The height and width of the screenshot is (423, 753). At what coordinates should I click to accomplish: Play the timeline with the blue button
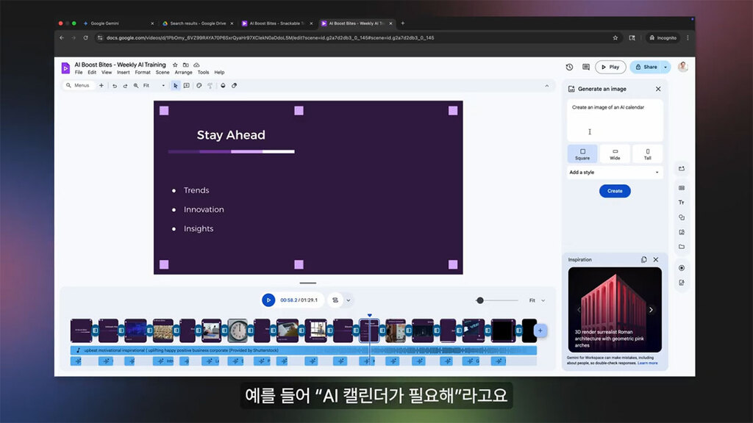tap(268, 300)
